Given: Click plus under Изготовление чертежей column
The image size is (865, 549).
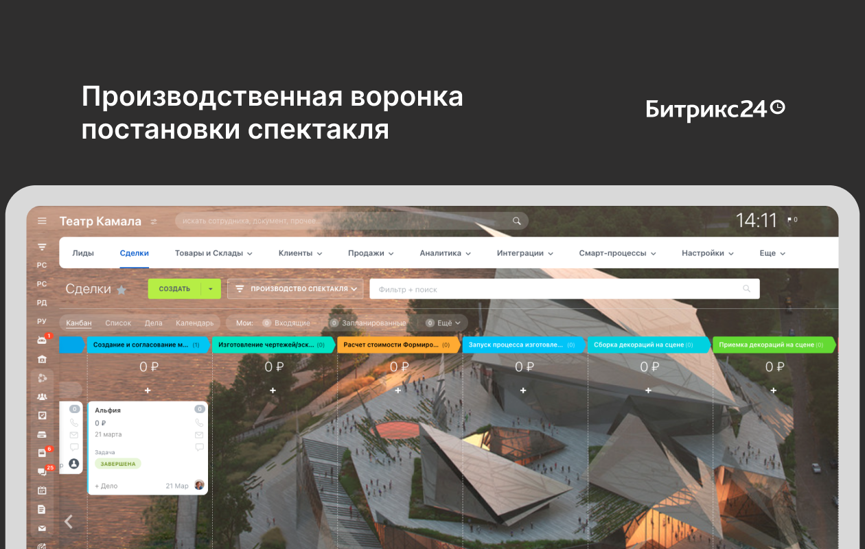Looking at the screenshot, I should point(273,390).
